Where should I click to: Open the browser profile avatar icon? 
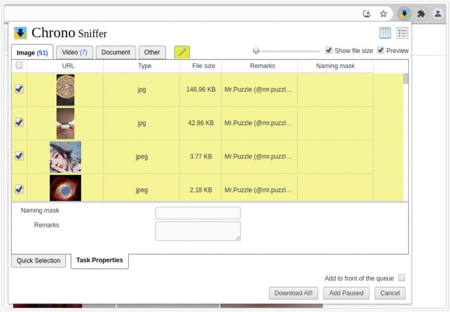click(438, 14)
